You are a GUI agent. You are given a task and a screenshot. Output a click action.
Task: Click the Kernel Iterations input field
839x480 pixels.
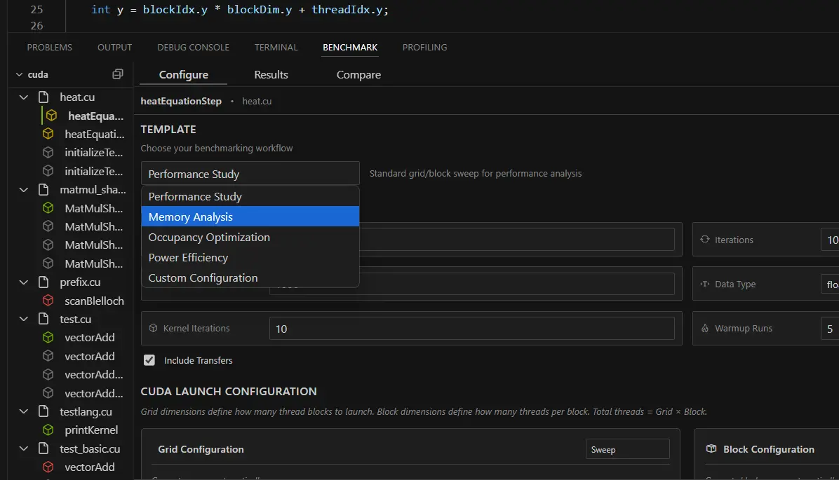(471, 329)
